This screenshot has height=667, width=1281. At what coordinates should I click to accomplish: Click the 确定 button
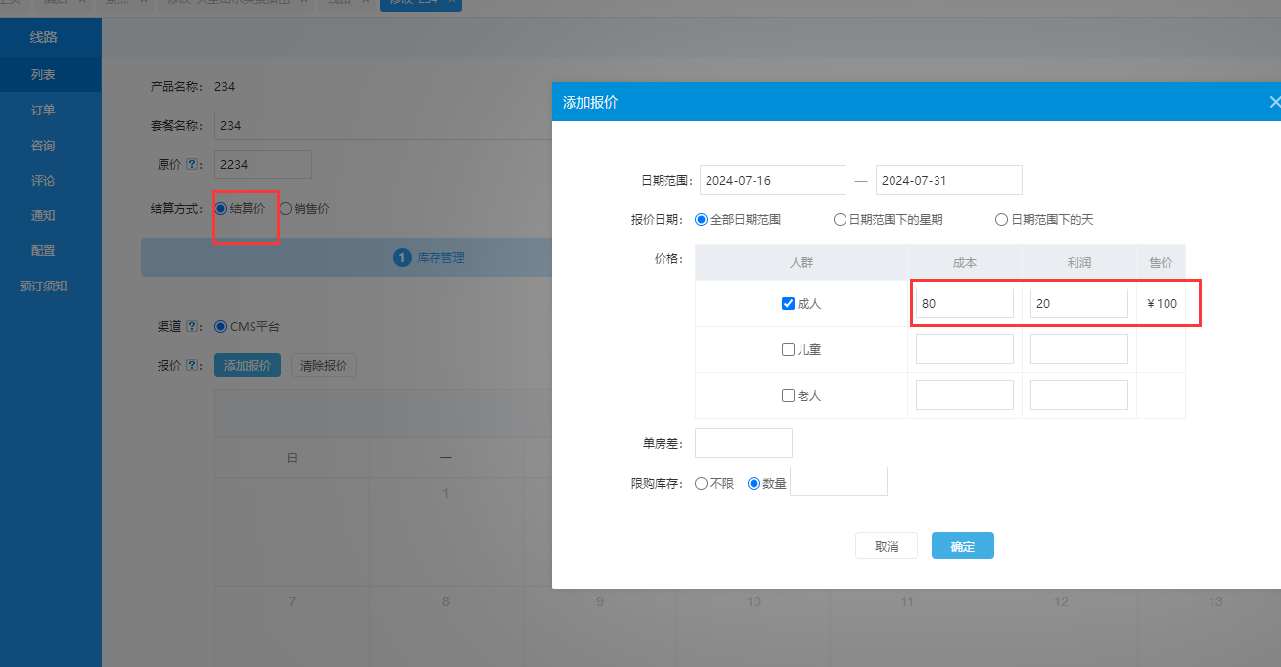tap(962, 546)
